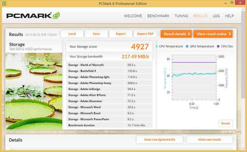
Task: Close the PCMark 8 window
Action: point(240,3)
